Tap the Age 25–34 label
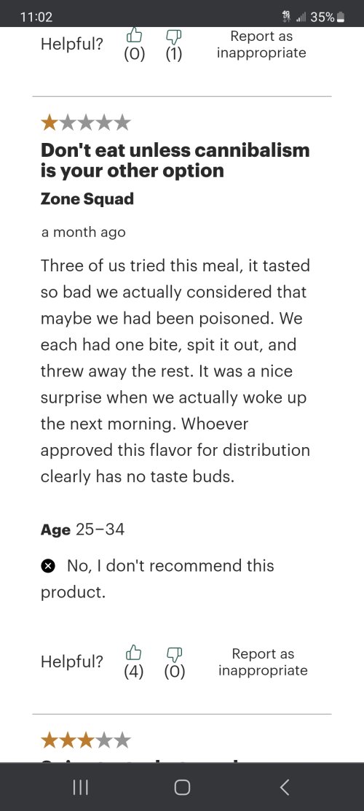364x811 pixels. 82,529
